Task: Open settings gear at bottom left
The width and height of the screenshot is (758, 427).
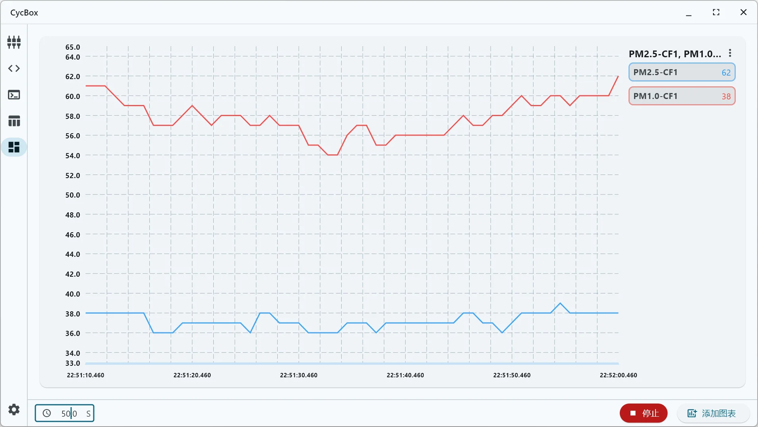Action: 14,410
